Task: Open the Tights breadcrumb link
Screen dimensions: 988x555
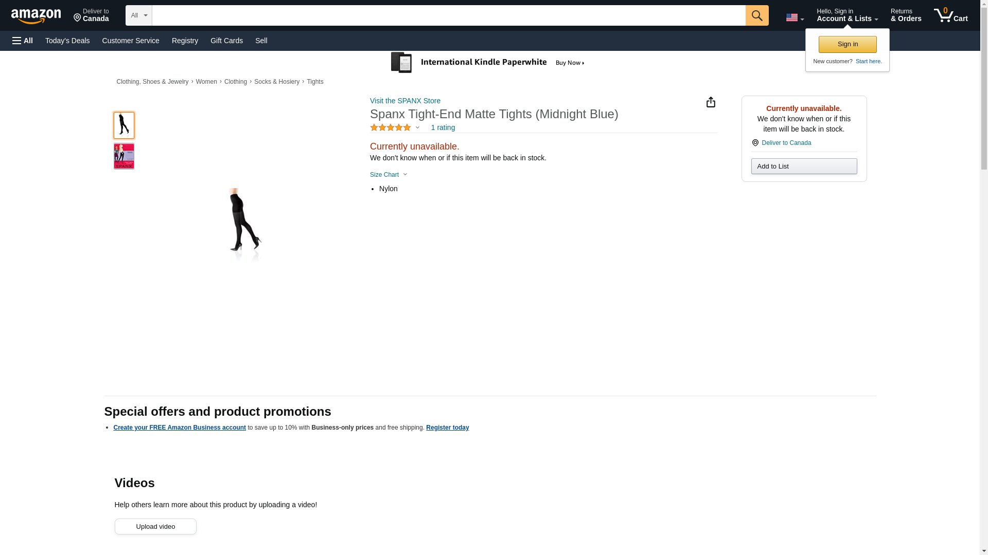Action: [315, 82]
